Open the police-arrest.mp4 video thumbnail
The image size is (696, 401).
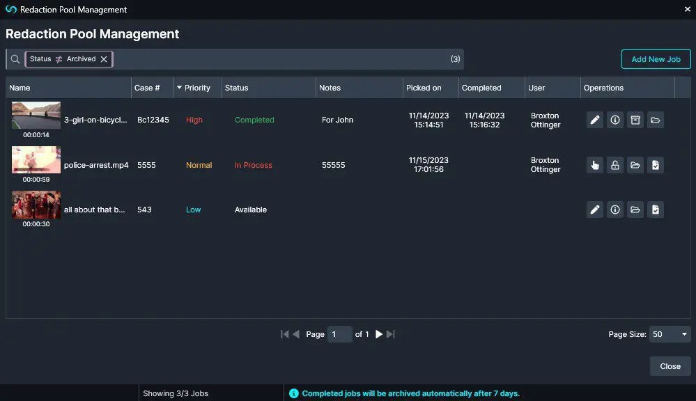coord(36,159)
